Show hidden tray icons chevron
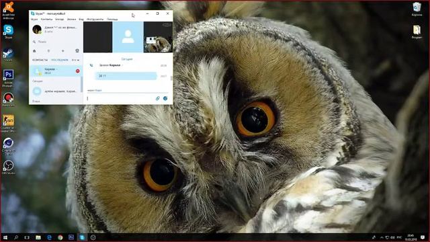This screenshot has height=242, width=430. pyautogui.click(x=382, y=237)
